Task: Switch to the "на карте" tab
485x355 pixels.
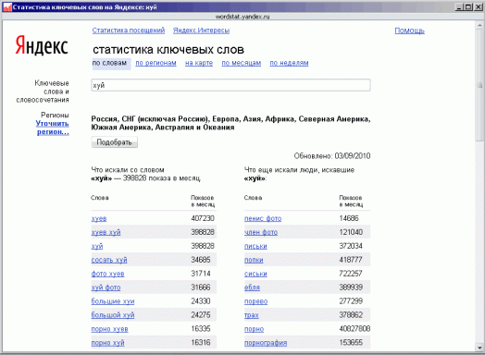Action: coord(199,63)
